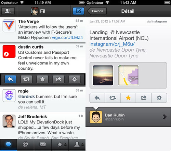Reply from the Détail view action bar
Image resolution: width=171 pixels, height=151 pixels.
97,98
